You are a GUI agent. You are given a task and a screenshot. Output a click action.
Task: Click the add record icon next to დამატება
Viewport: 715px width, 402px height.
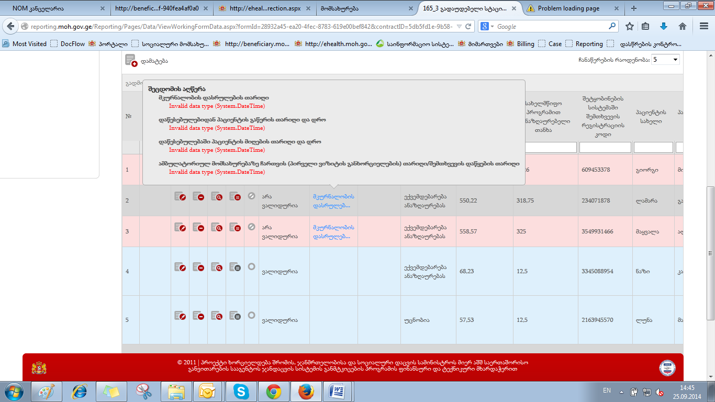(x=131, y=61)
